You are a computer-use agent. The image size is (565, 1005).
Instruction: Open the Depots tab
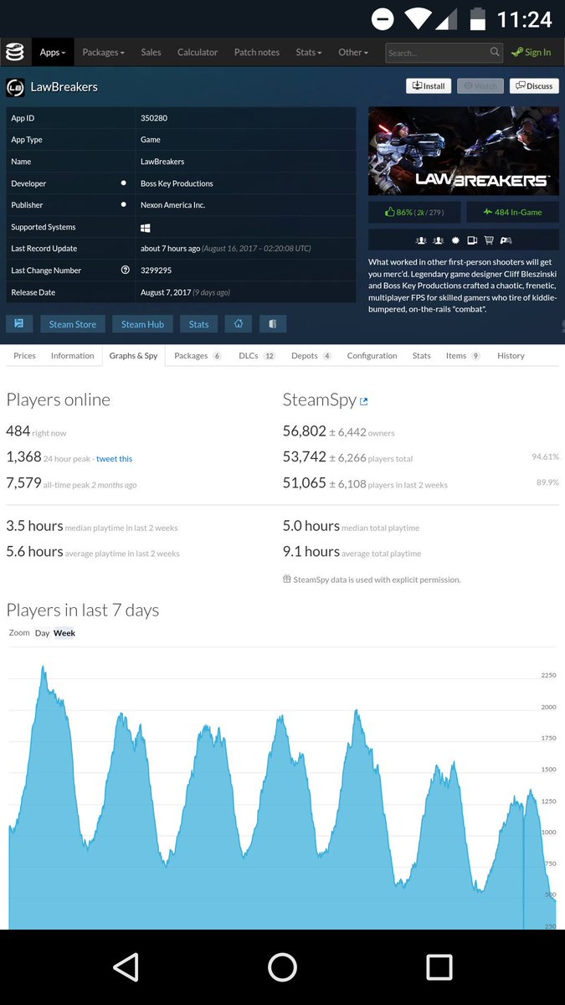[x=311, y=356]
